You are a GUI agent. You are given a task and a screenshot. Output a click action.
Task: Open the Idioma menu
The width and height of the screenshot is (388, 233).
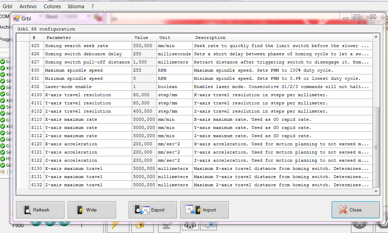[76, 6]
